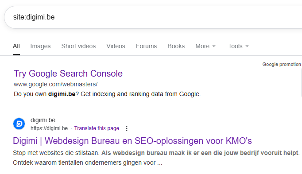Switch to Short videos tab
The width and height of the screenshot is (302, 174).
[78, 46]
